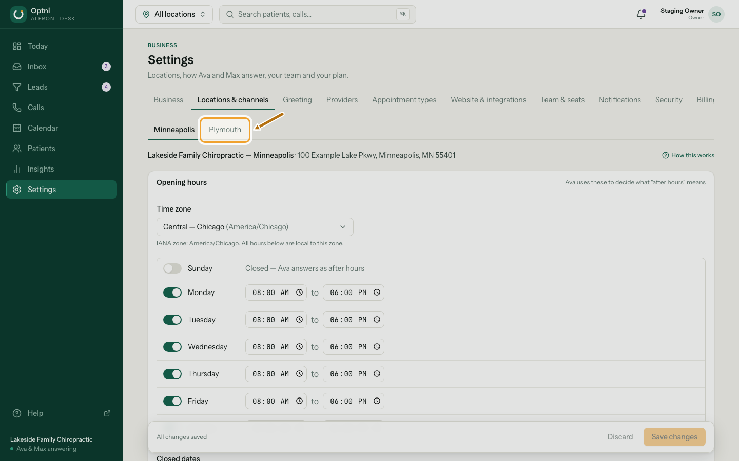Screen dimensions: 739x461
Task: Open the notifications bell
Action: click(x=641, y=14)
